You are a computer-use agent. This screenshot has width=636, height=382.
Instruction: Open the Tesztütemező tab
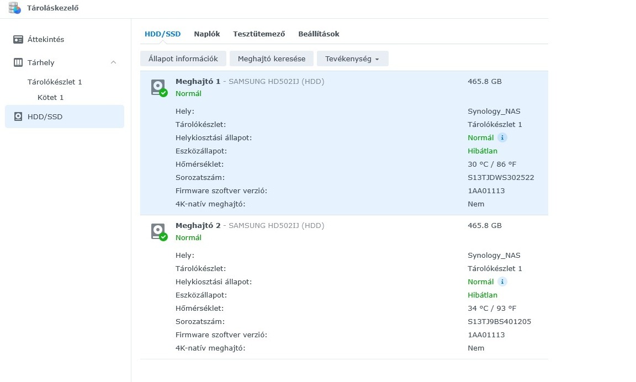click(259, 34)
